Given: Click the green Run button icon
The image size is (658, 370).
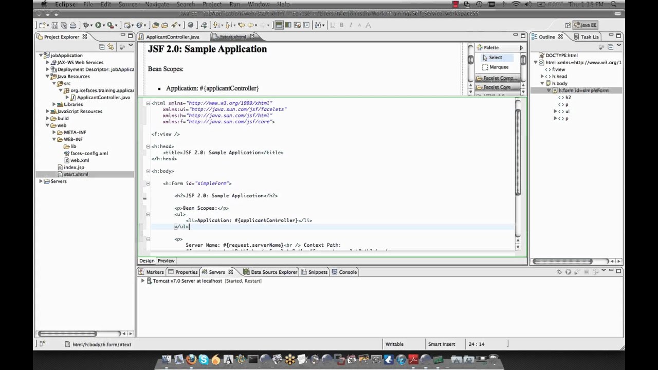Looking at the screenshot, I should pyautogui.click(x=98, y=25).
